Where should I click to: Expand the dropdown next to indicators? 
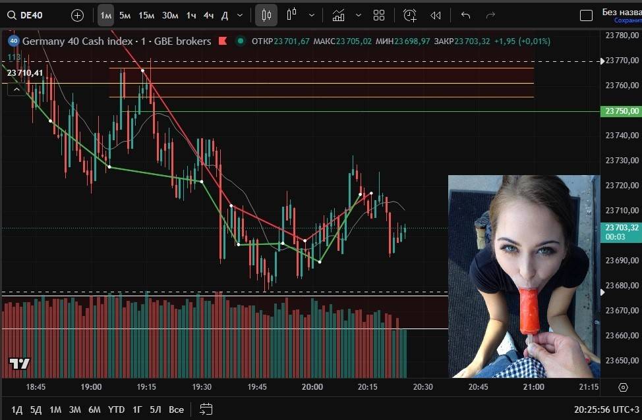[359, 15]
